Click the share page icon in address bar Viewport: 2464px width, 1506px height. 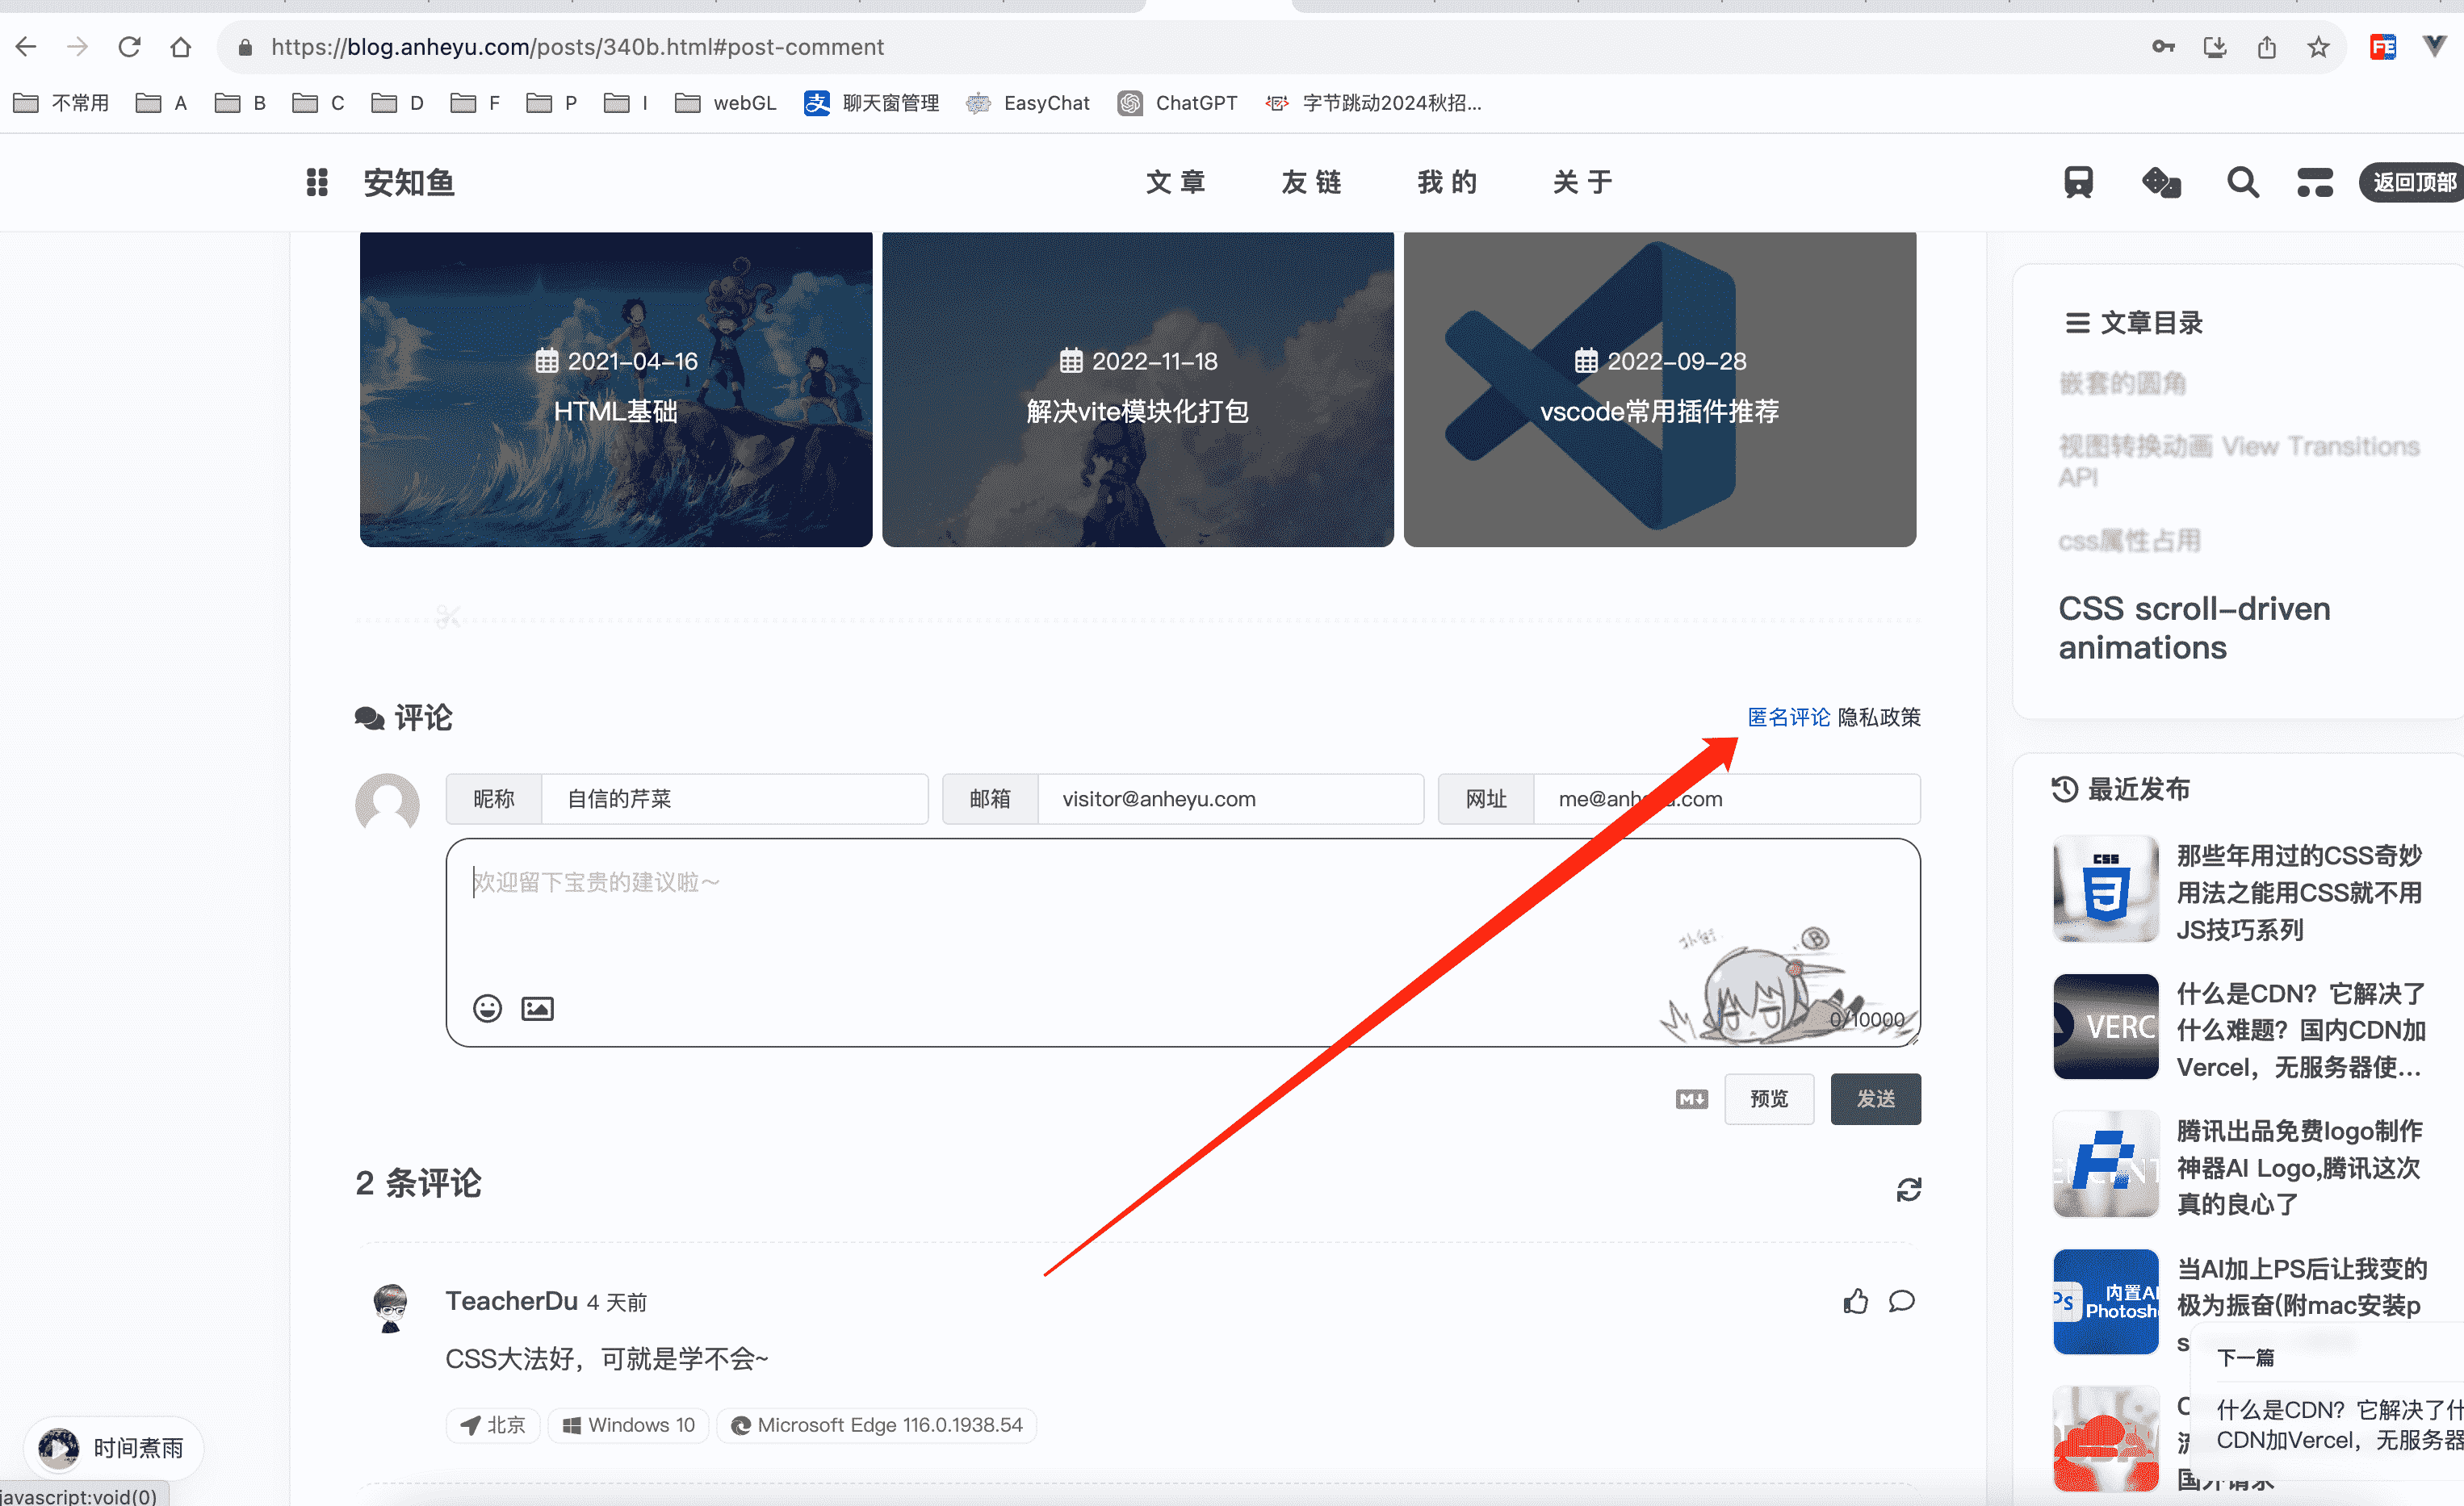click(x=2266, y=46)
